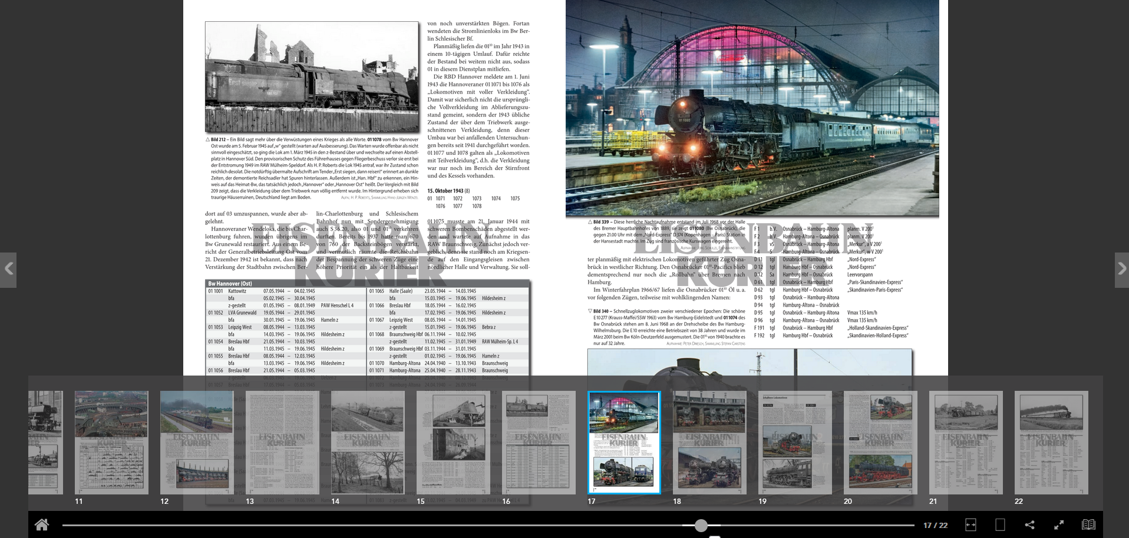Image resolution: width=1129 pixels, height=538 pixels.
Task: Open page 20 thumbnail
Action: coord(880,442)
